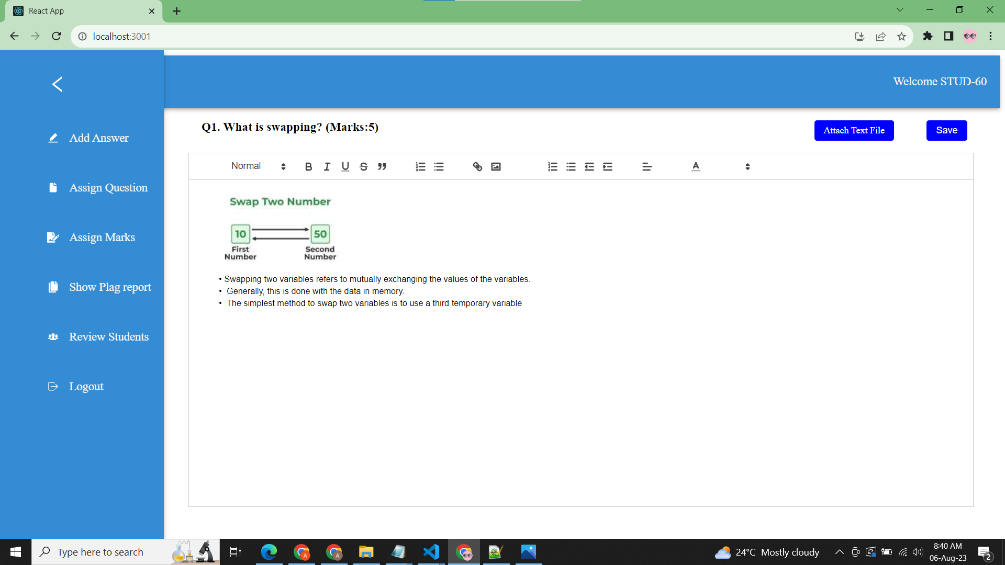Toggle italic formatting
Screen dimensions: 1005x565
(x=327, y=166)
